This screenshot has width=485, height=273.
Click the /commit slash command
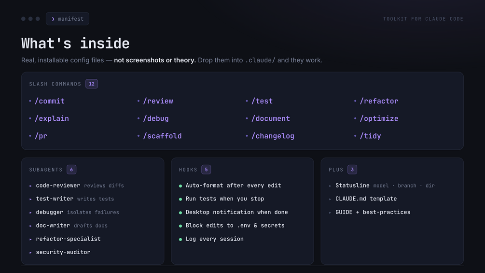click(x=50, y=101)
